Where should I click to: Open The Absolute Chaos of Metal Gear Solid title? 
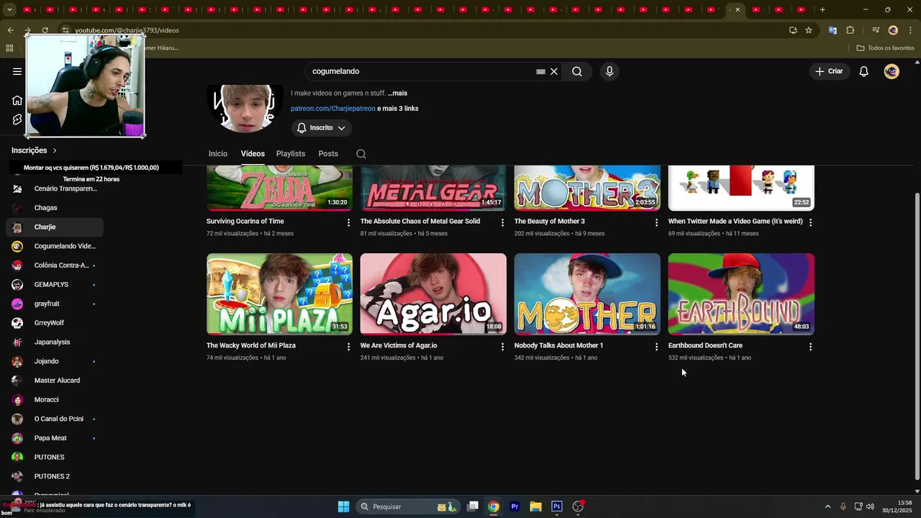(420, 222)
